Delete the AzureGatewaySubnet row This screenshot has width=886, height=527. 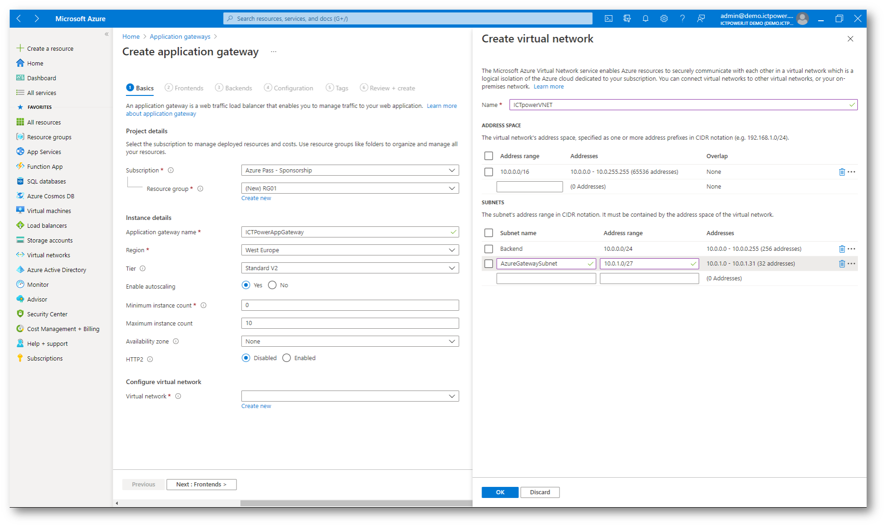(842, 264)
